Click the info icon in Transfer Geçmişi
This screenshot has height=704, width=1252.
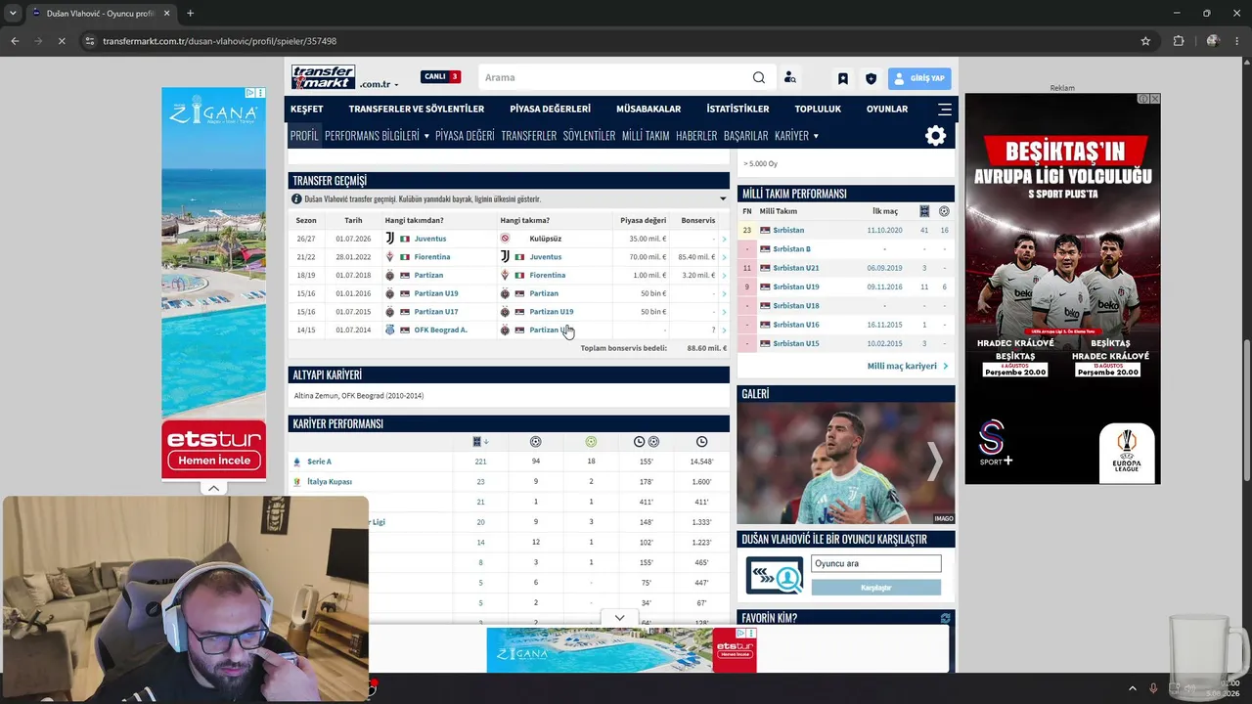pyautogui.click(x=296, y=198)
